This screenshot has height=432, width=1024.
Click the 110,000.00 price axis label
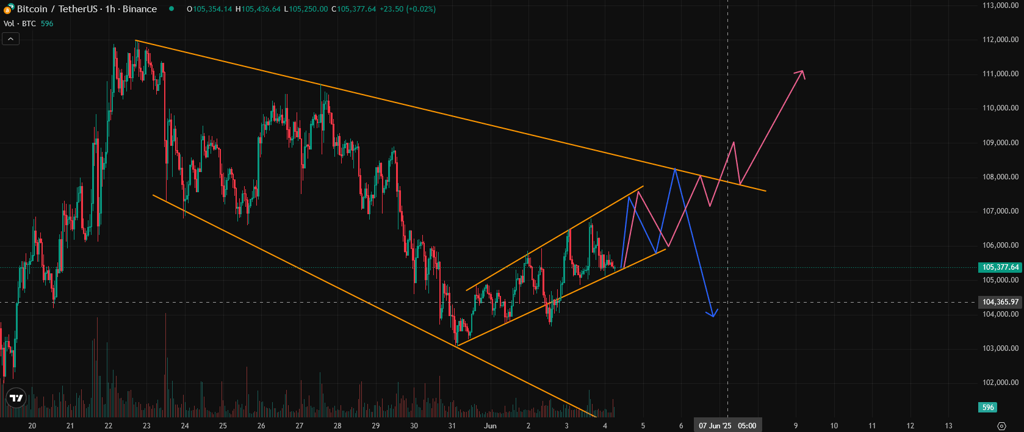coord(1000,108)
